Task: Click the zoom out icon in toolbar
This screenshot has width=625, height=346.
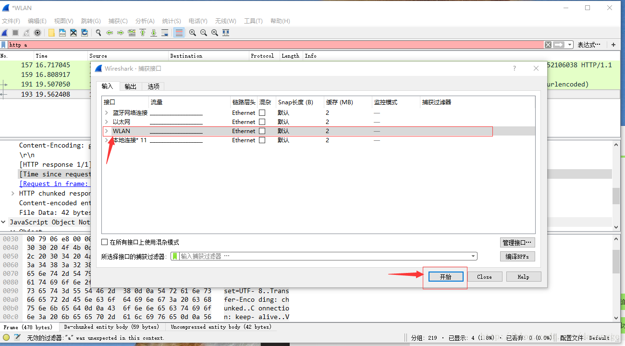Action: 204,33
